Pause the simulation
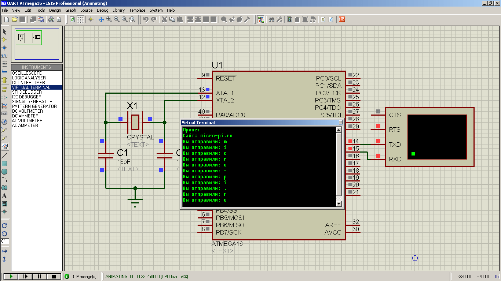The height and width of the screenshot is (281, 501). pos(40,277)
